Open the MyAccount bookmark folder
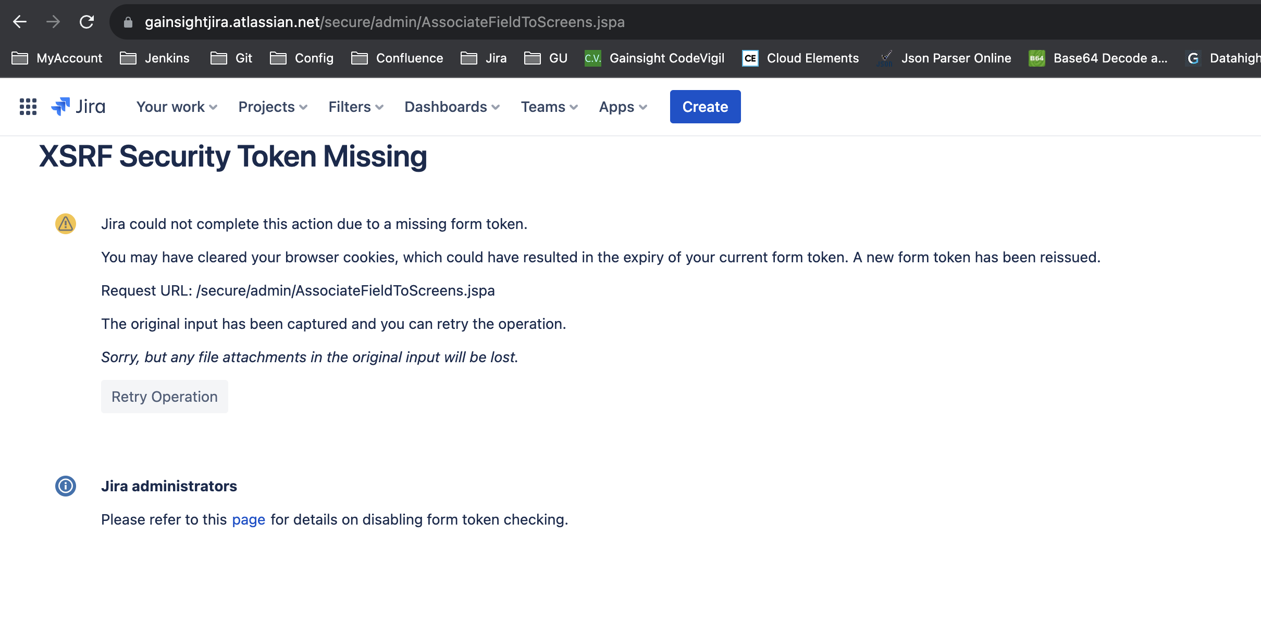Viewport: 1261px width, 637px height. pos(57,58)
